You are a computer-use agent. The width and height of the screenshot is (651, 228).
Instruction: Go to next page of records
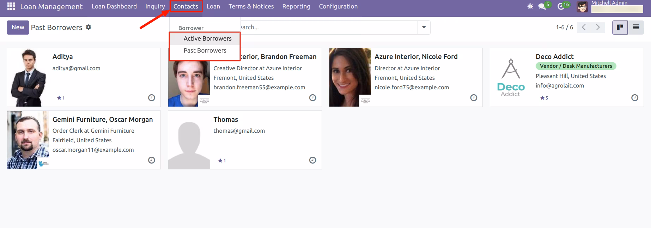(598, 27)
